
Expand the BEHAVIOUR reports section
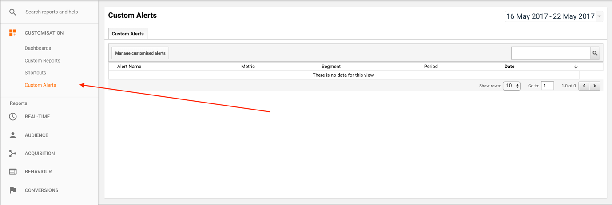(38, 172)
